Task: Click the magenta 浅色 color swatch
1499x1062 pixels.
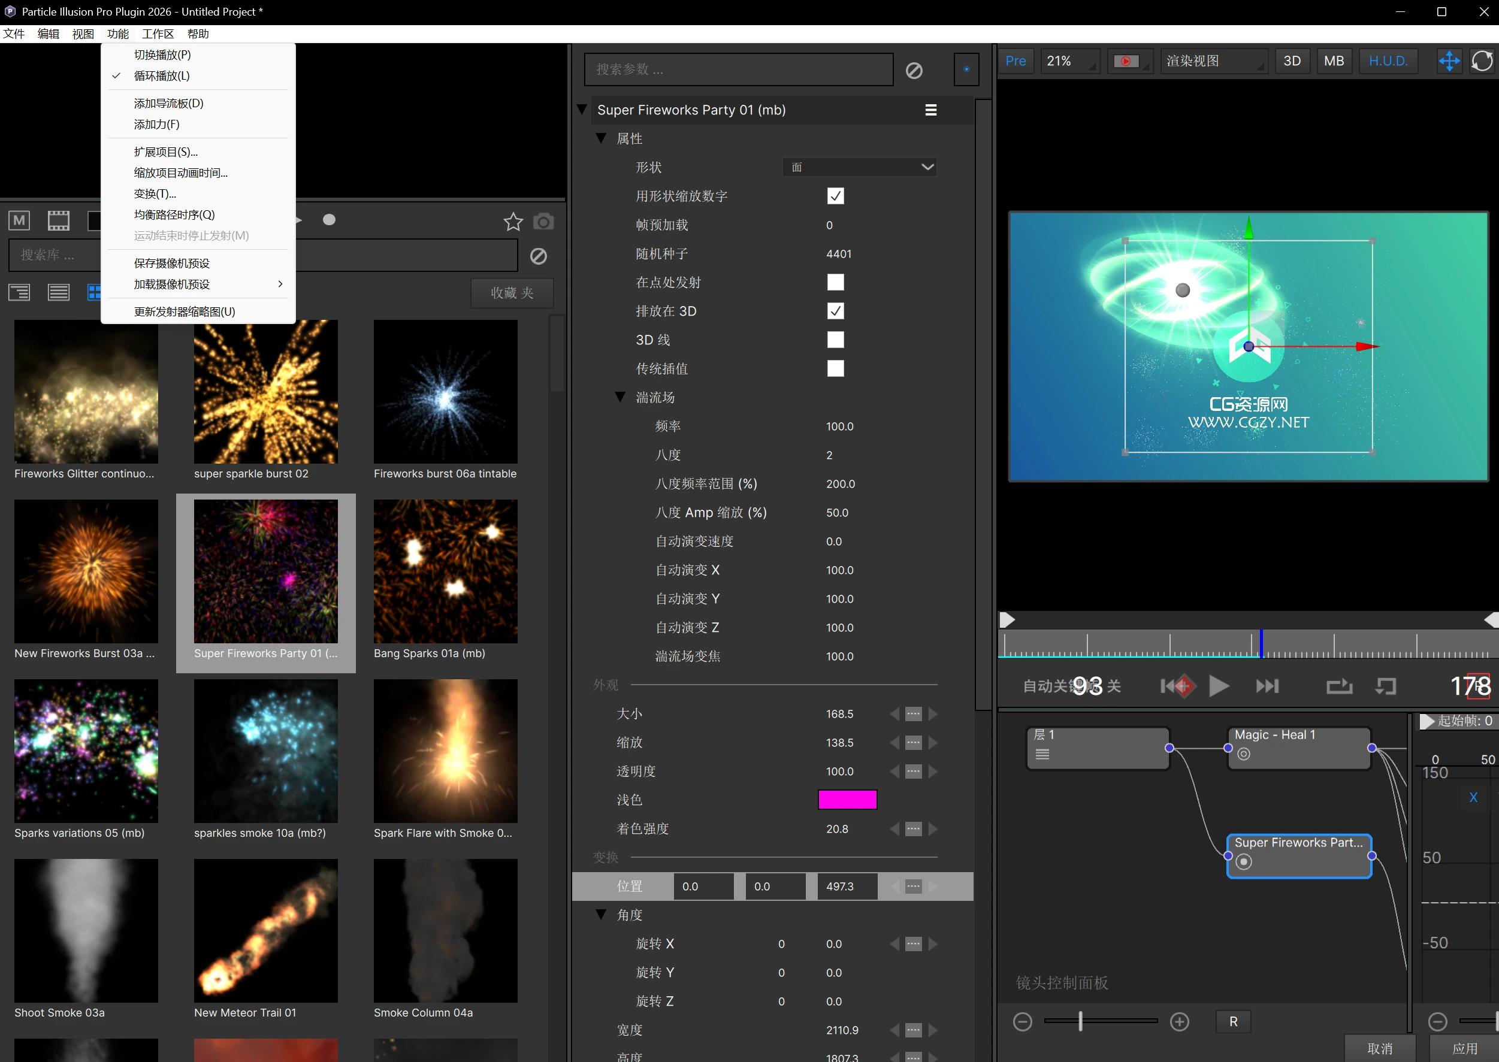Action: 847,799
